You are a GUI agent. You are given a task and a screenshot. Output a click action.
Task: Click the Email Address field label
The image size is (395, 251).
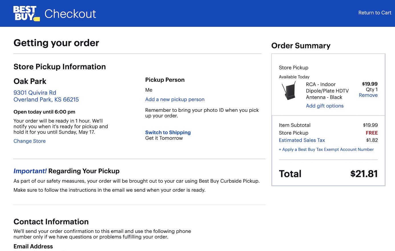(x=33, y=246)
